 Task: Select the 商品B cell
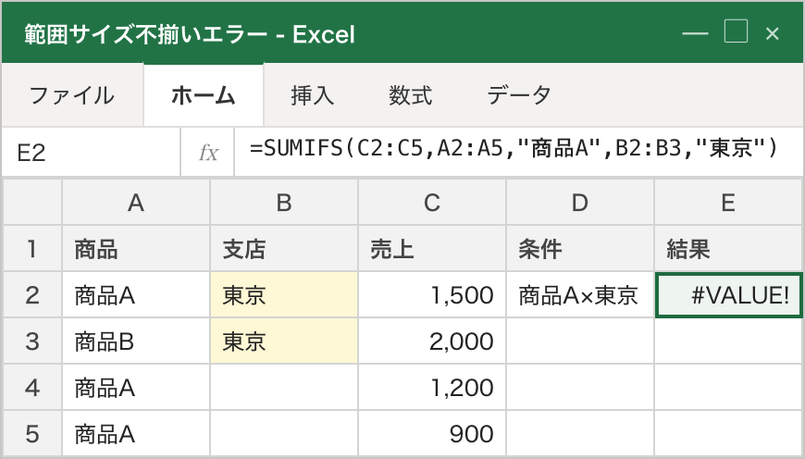pyautogui.click(x=136, y=341)
